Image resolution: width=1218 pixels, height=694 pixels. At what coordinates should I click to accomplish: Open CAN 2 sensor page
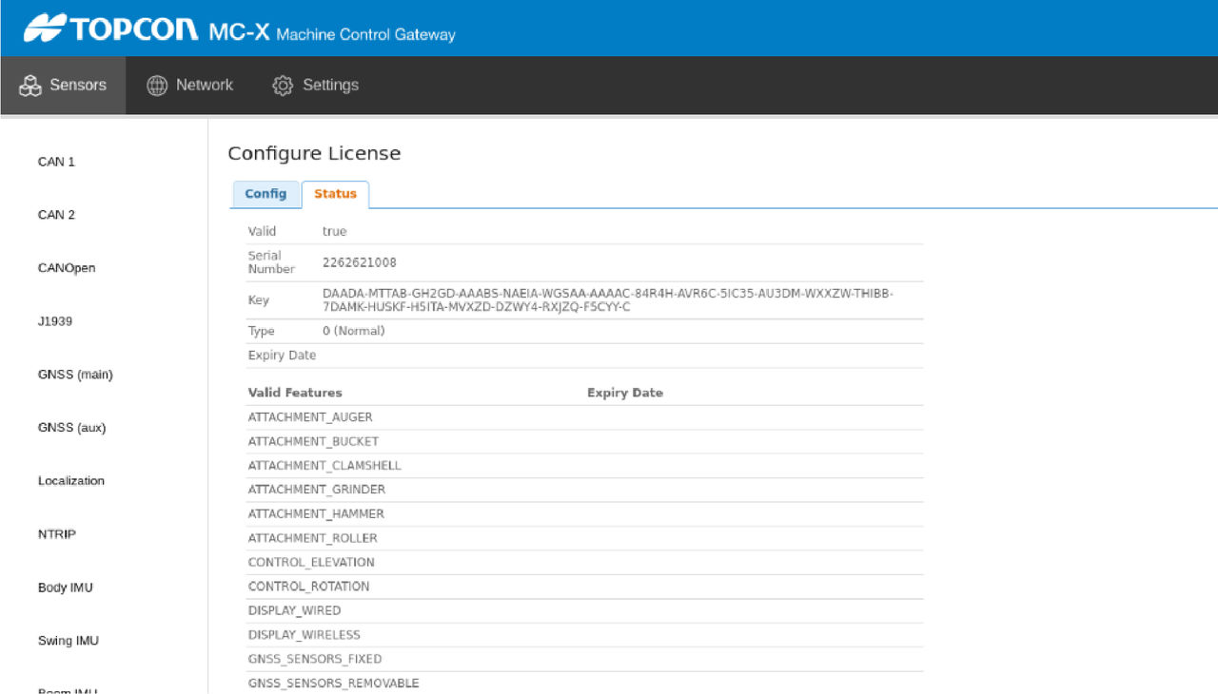[x=56, y=215]
